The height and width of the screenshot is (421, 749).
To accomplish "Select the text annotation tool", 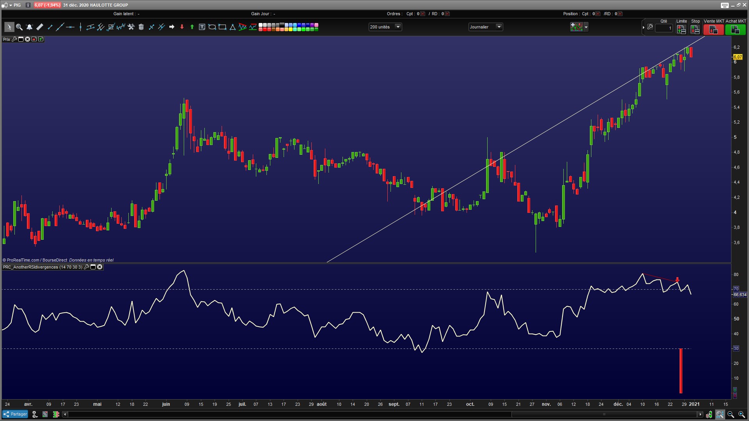I will [x=202, y=27].
